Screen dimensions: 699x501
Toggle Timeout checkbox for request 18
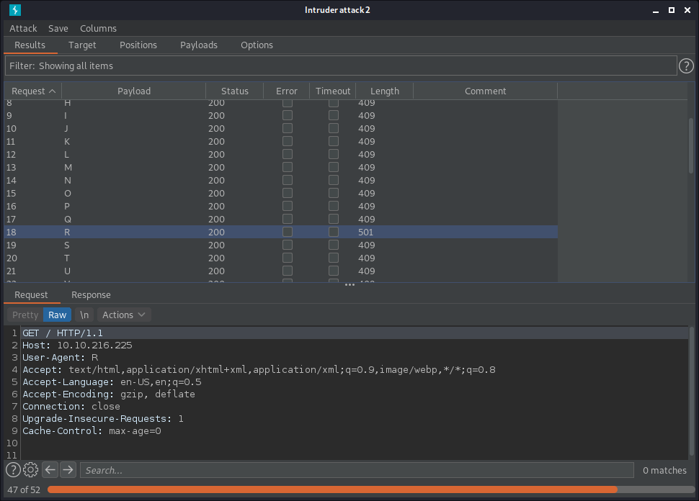333,233
